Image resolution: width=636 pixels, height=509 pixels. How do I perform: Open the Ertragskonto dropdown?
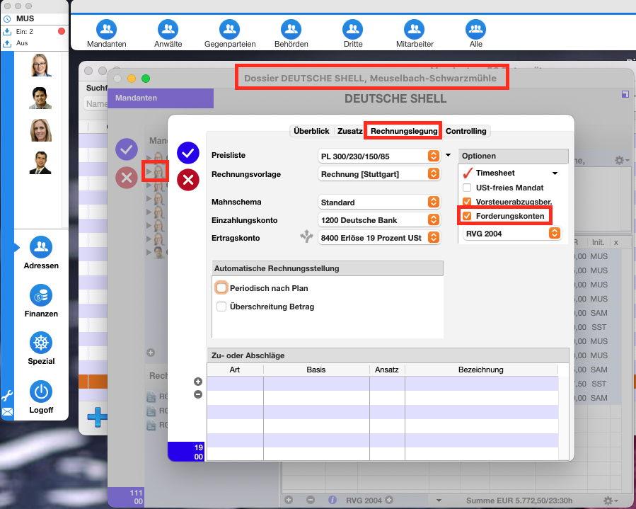pos(379,238)
